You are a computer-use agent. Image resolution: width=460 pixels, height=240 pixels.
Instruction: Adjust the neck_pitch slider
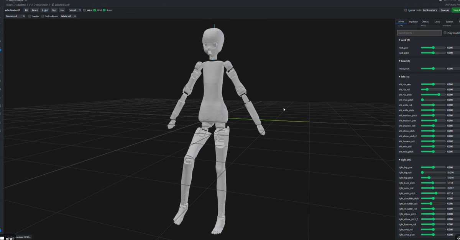[433, 53]
